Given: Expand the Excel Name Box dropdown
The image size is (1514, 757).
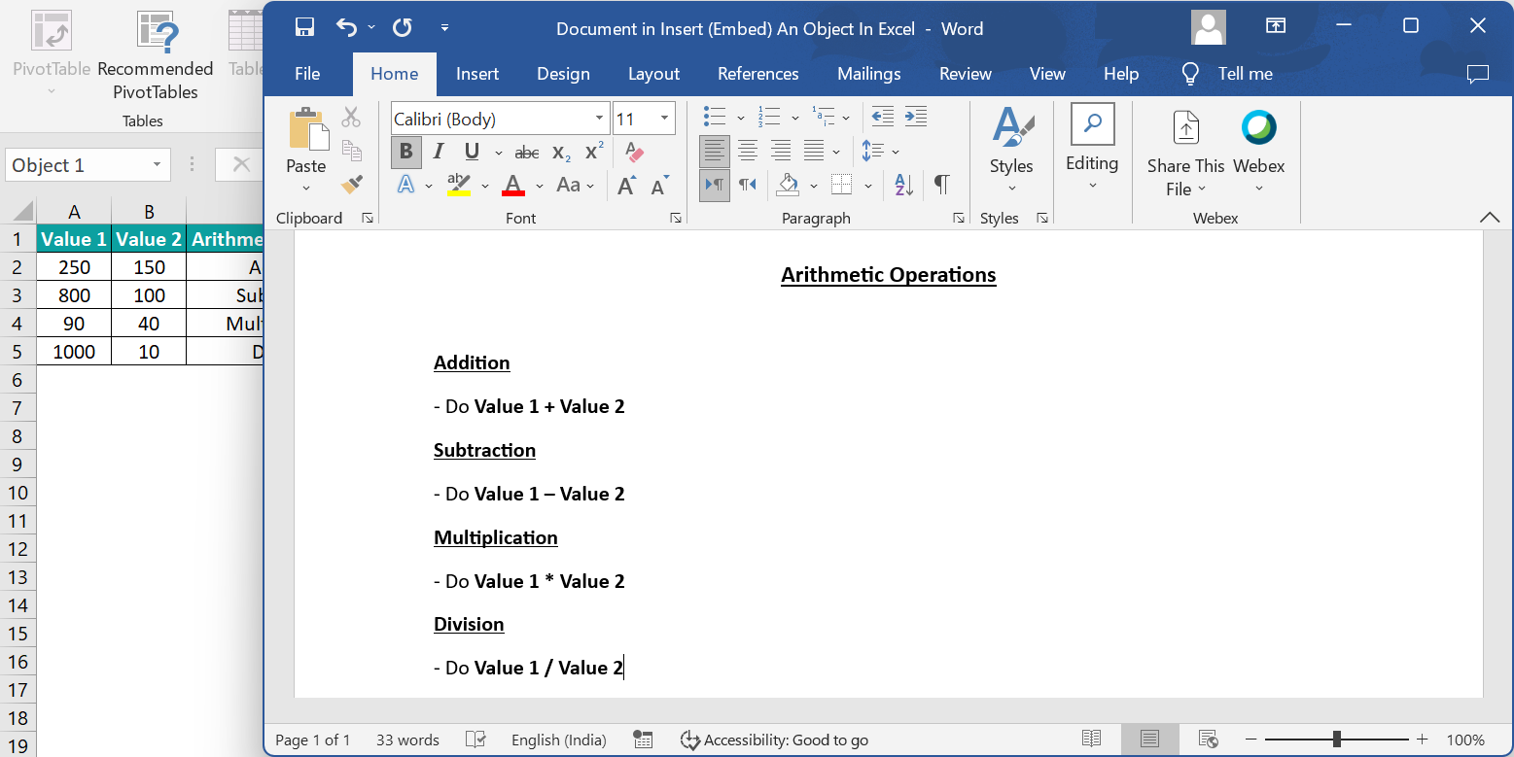Looking at the screenshot, I should (x=157, y=165).
